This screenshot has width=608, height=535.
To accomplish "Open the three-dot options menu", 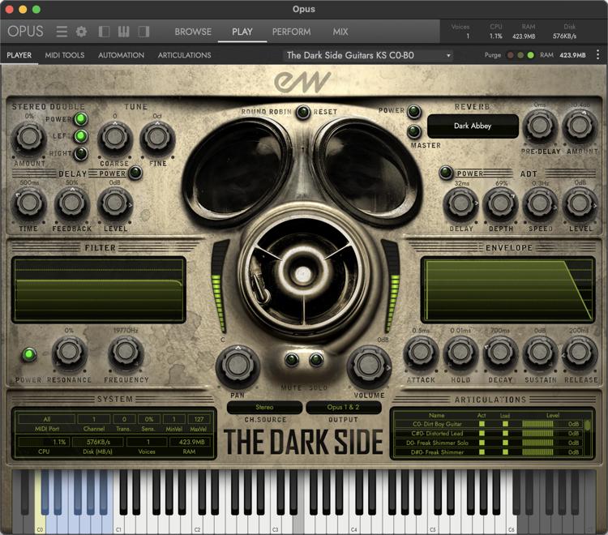I will click(597, 55).
